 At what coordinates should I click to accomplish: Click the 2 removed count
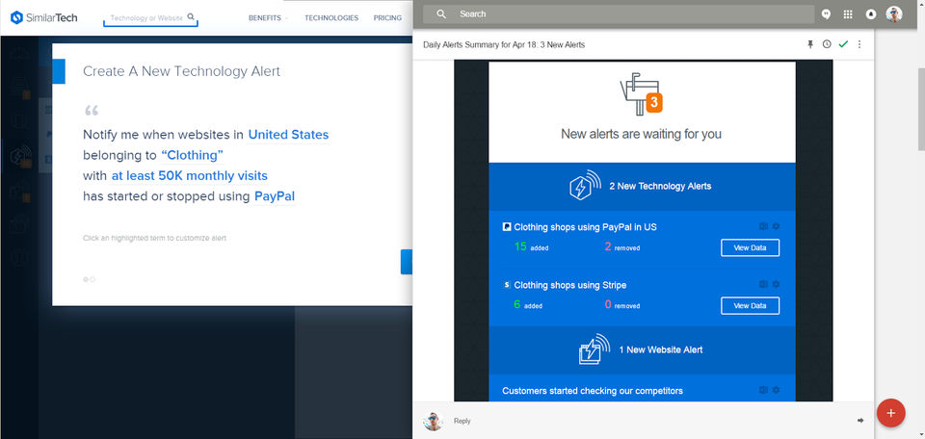621,246
